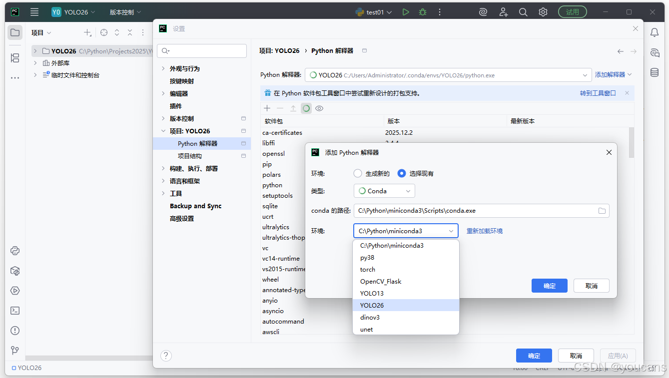Open the Services tool window icon
The height and width of the screenshot is (378, 669).
tap(15, 291)
